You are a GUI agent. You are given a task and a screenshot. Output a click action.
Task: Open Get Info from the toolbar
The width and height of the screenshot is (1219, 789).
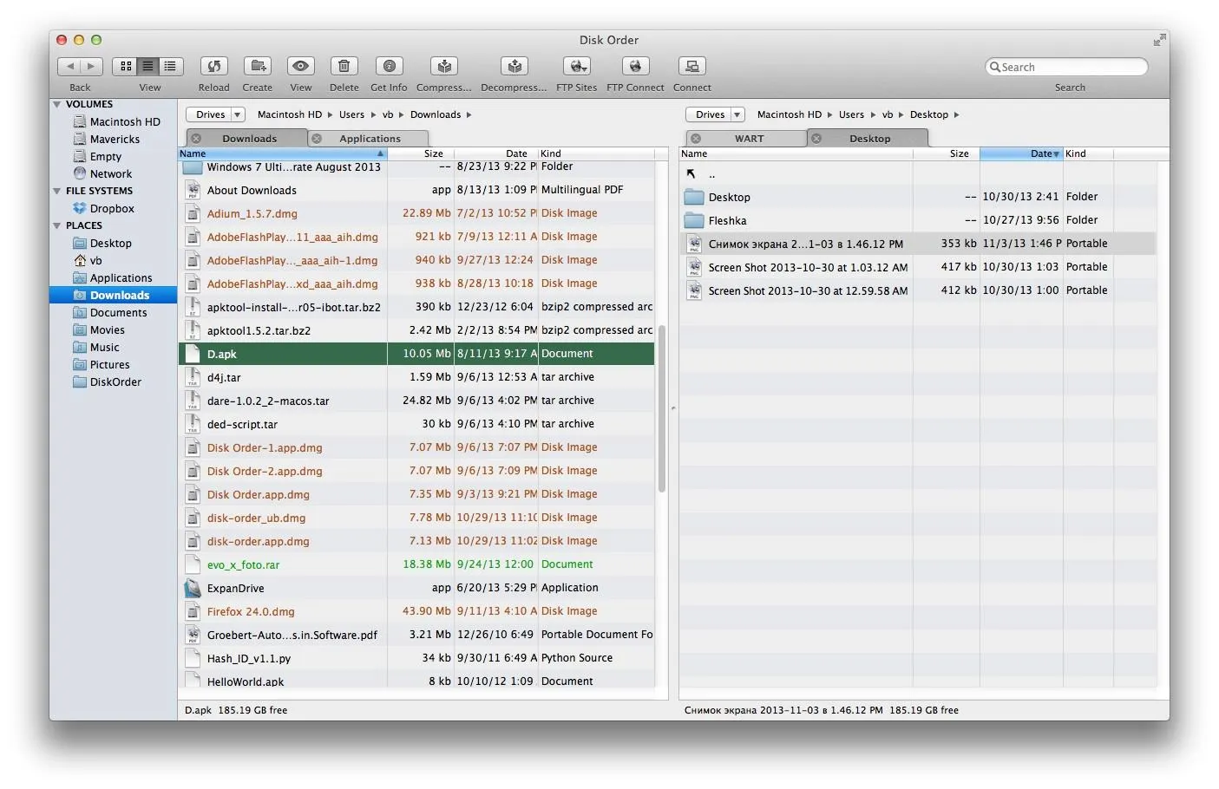tap(389, 67)
